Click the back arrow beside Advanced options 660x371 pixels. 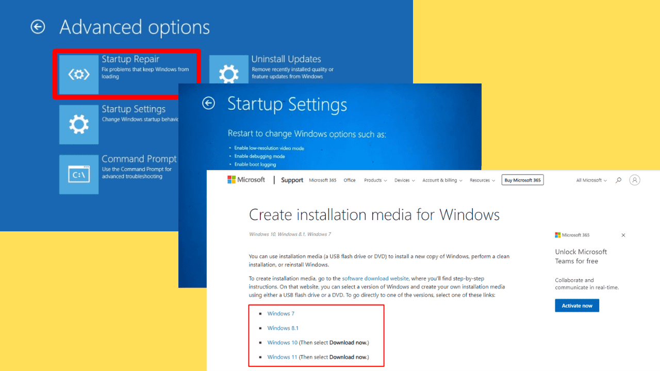(38, 27)
